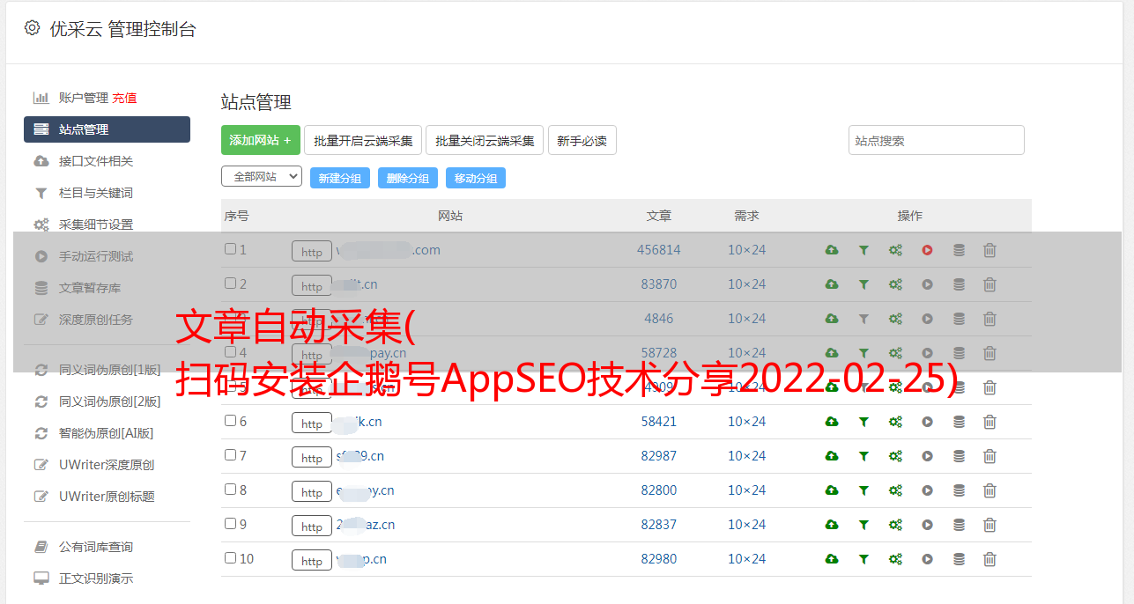Open 接口文件相关 in the sidebar
Image resolution: width=1134 pixels, height=604 pixels.
[96, 161]
